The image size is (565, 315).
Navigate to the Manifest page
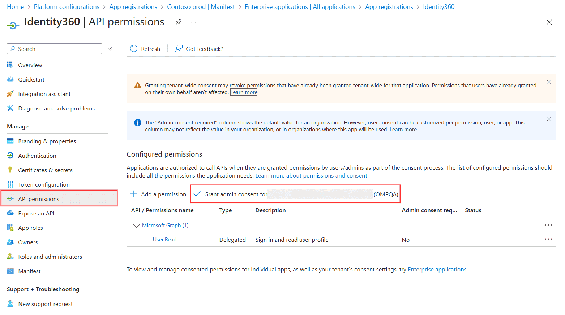pos(29,271)
